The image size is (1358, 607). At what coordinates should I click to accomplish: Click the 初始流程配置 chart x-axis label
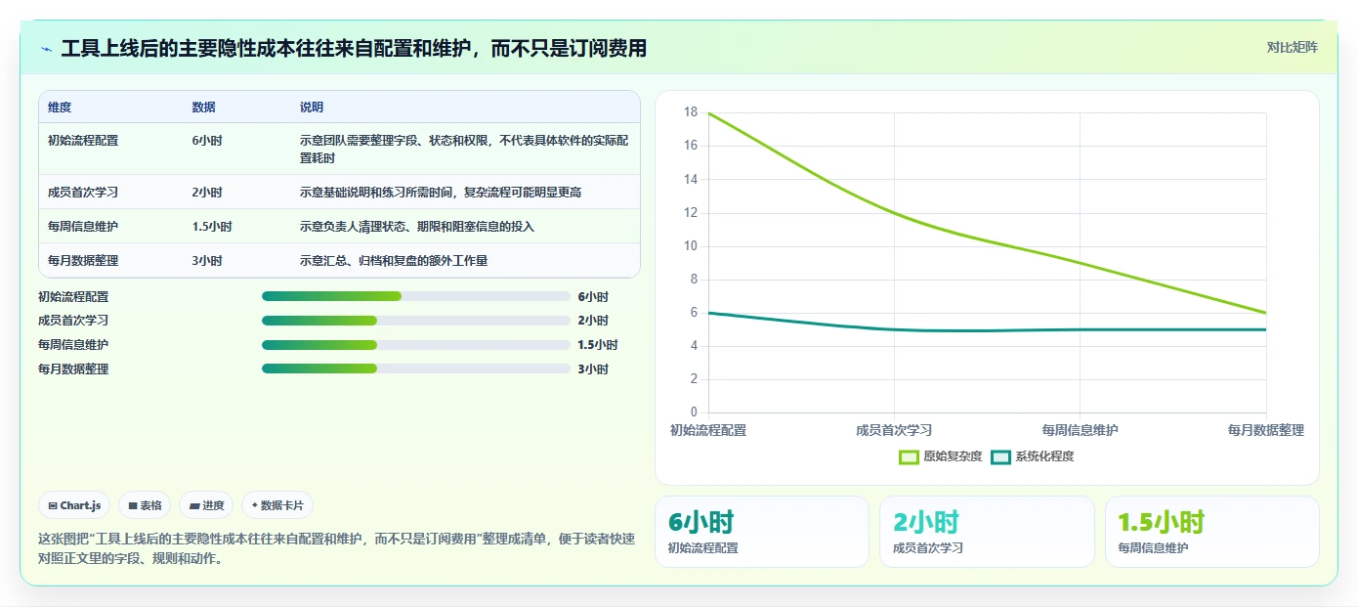pyautogui.click(x=708, y=430)
